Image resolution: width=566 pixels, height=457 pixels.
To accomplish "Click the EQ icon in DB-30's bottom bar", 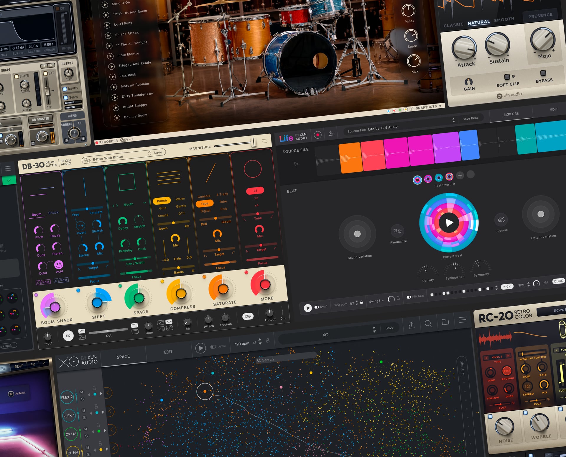I will (x=68, y=336).
